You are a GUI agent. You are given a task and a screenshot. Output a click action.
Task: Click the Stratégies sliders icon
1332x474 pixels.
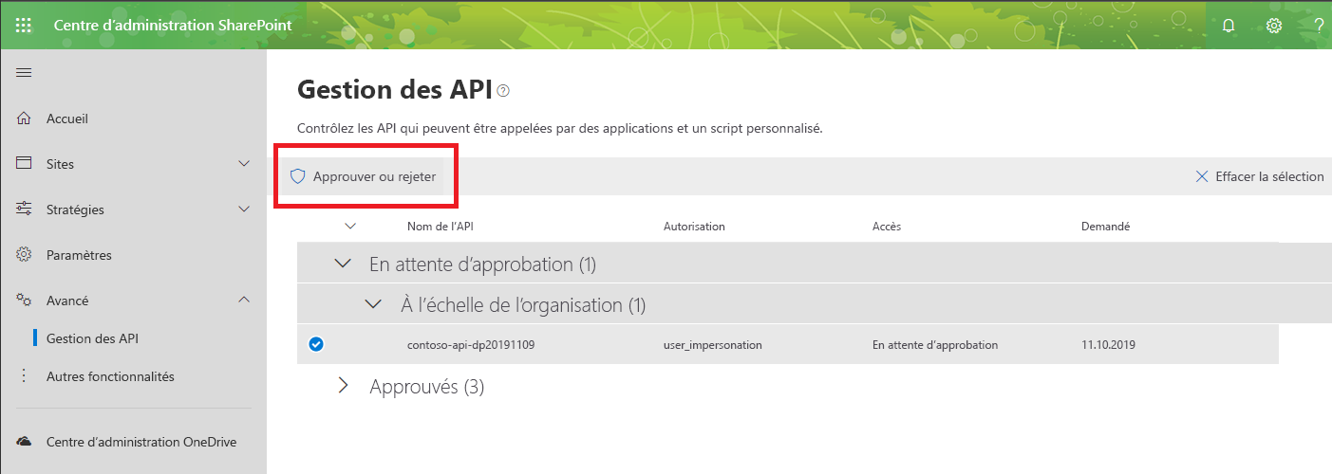(x=25, y=210)
